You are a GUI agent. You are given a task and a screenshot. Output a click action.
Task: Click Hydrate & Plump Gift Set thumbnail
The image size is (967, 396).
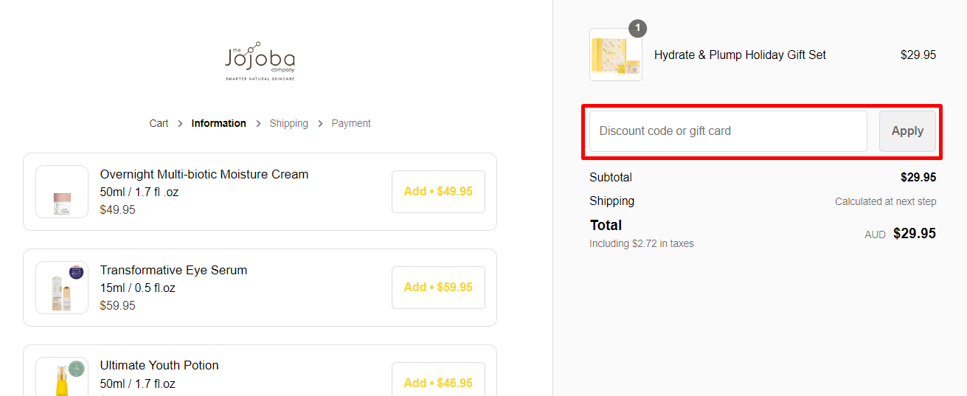pos(616,55)
